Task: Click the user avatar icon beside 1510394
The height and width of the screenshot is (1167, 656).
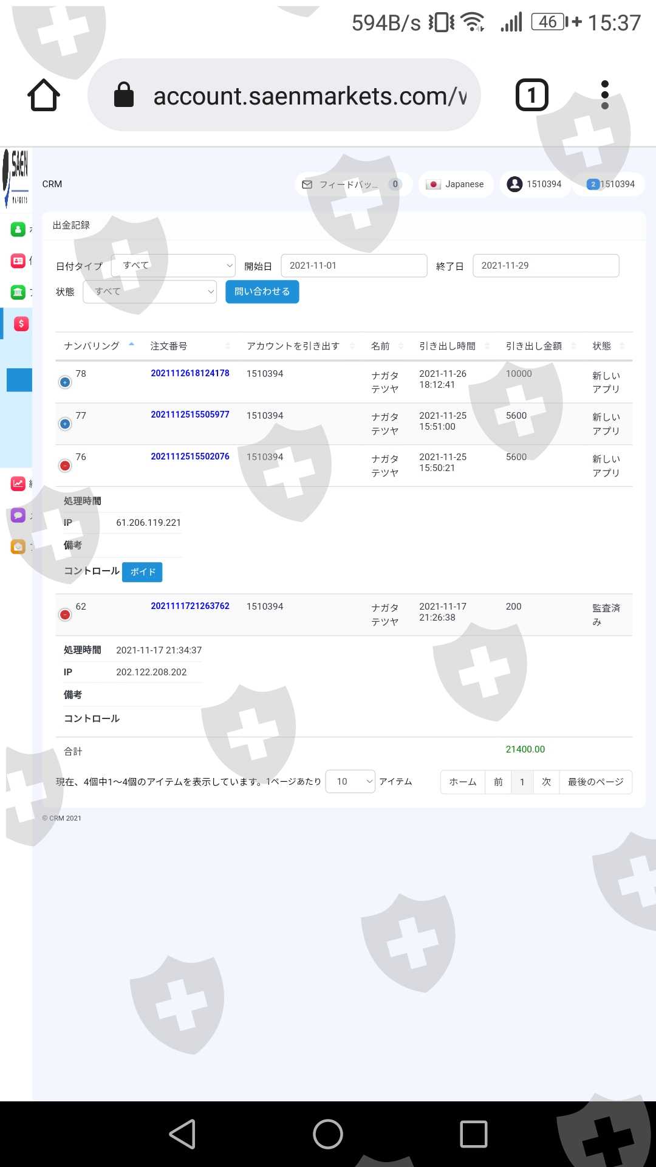Action: 514,184
